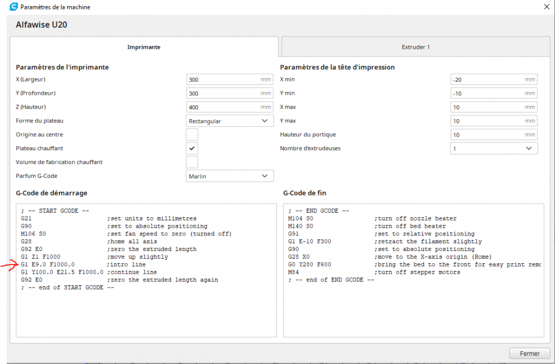Click the "; -- end of START GCODE --" line

67,288
